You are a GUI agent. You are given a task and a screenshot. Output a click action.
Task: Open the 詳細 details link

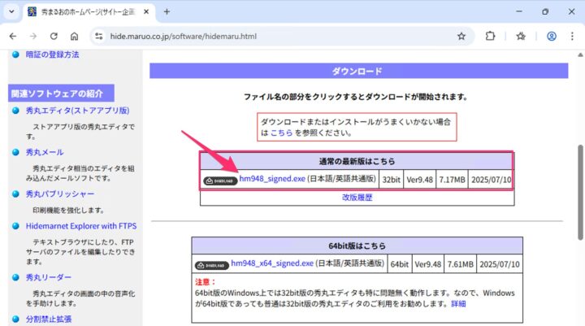pyautogui.click(x=458, y=304)
